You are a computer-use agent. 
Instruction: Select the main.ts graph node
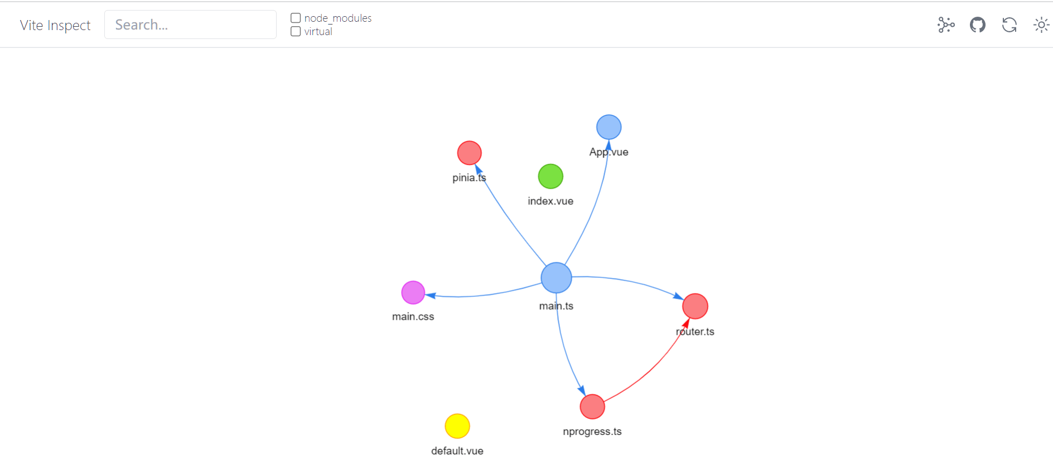pos(556,277)
